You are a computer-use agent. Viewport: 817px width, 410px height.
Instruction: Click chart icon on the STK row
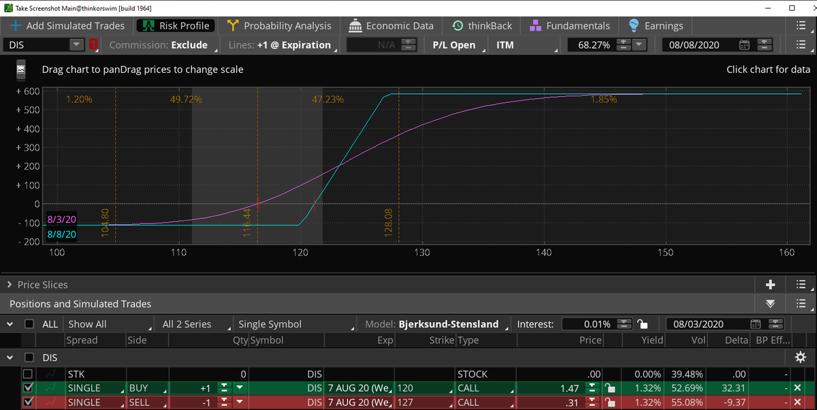click(49, 374)
